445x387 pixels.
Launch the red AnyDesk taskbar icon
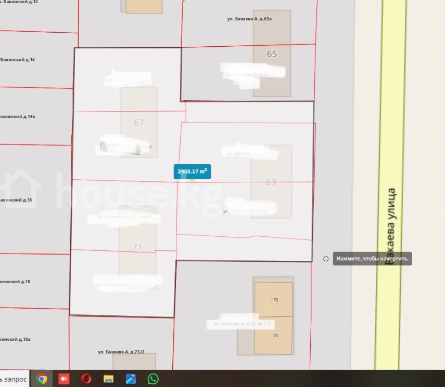63,379
